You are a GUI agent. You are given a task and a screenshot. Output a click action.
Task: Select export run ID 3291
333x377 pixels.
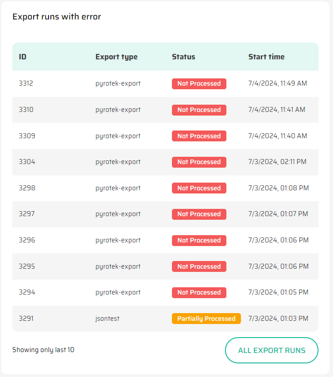[x=26, y=319]
